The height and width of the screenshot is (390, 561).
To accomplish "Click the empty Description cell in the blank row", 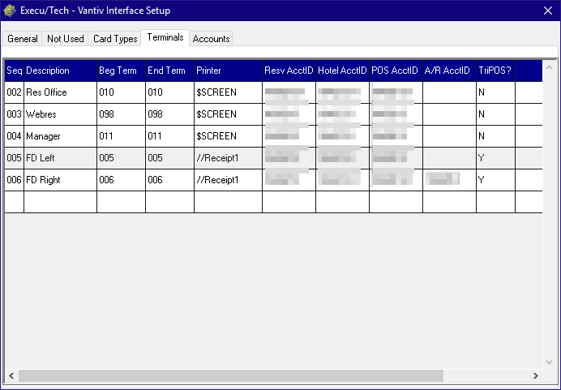I will (x=60, y=201).
